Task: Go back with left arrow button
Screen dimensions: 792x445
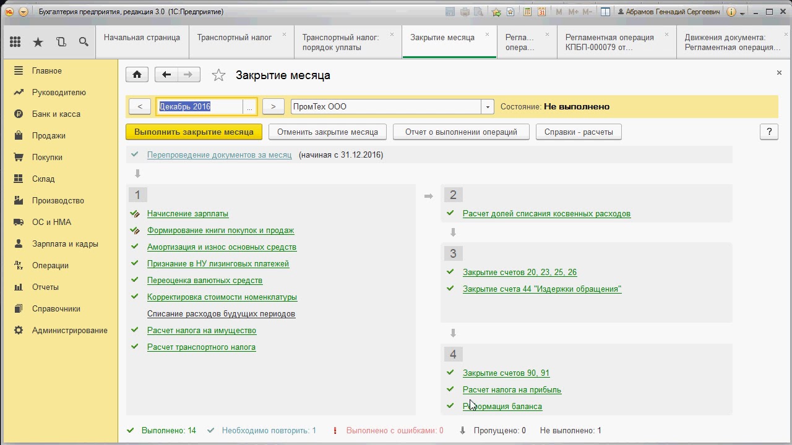Action: click(x=166, y=75)
